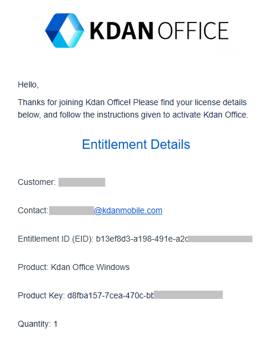Image resolution: width=266 pixels, height=345 pixels.
Task: Click the Kdan Office hexagon logo icon
Action: click(64, 31)
